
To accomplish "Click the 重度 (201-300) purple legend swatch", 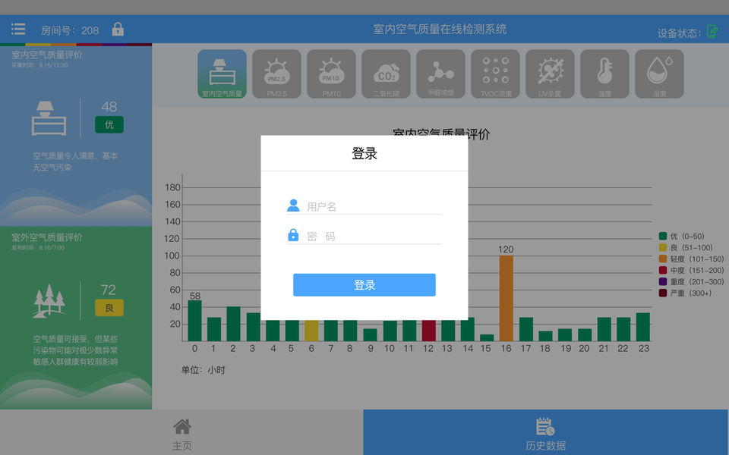I will click(x=663, y=282).
